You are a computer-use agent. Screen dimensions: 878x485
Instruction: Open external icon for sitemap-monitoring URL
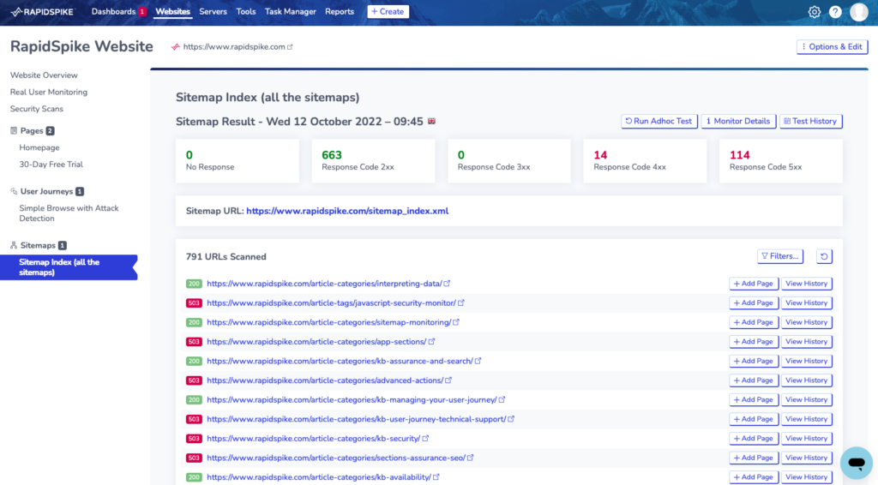(456, 322)
